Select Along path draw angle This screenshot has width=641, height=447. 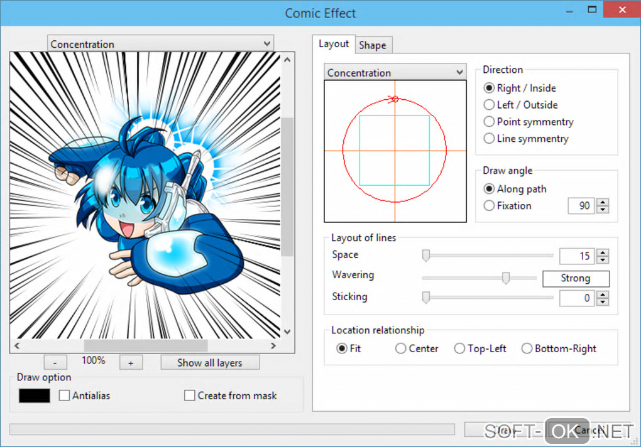click(x=515, y=188)
